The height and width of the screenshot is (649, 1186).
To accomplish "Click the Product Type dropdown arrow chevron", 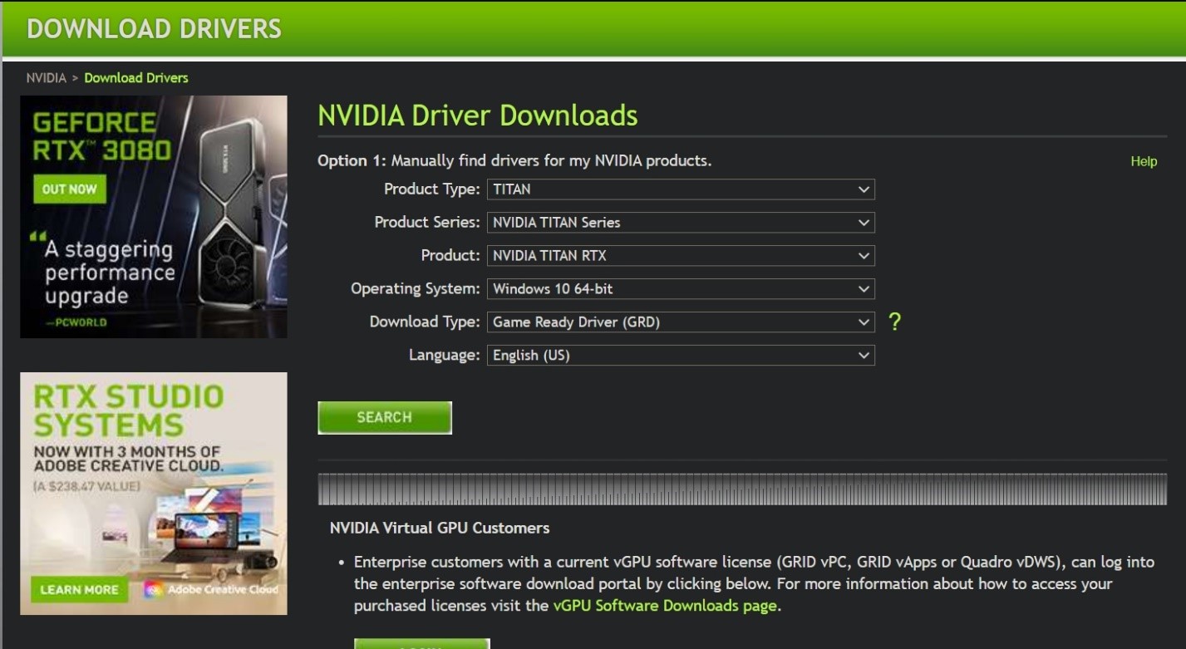I will [x=864, y=189].
